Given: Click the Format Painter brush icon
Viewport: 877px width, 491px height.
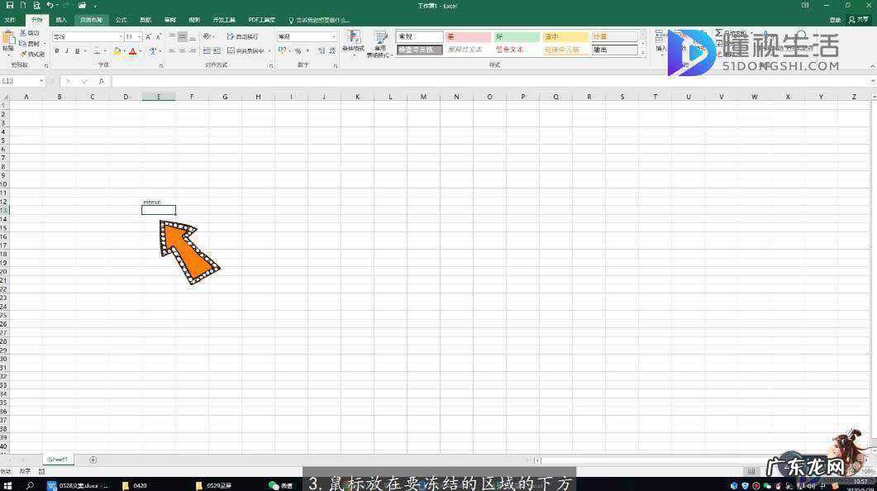Looking at the screenshot, I should point(23,54).
